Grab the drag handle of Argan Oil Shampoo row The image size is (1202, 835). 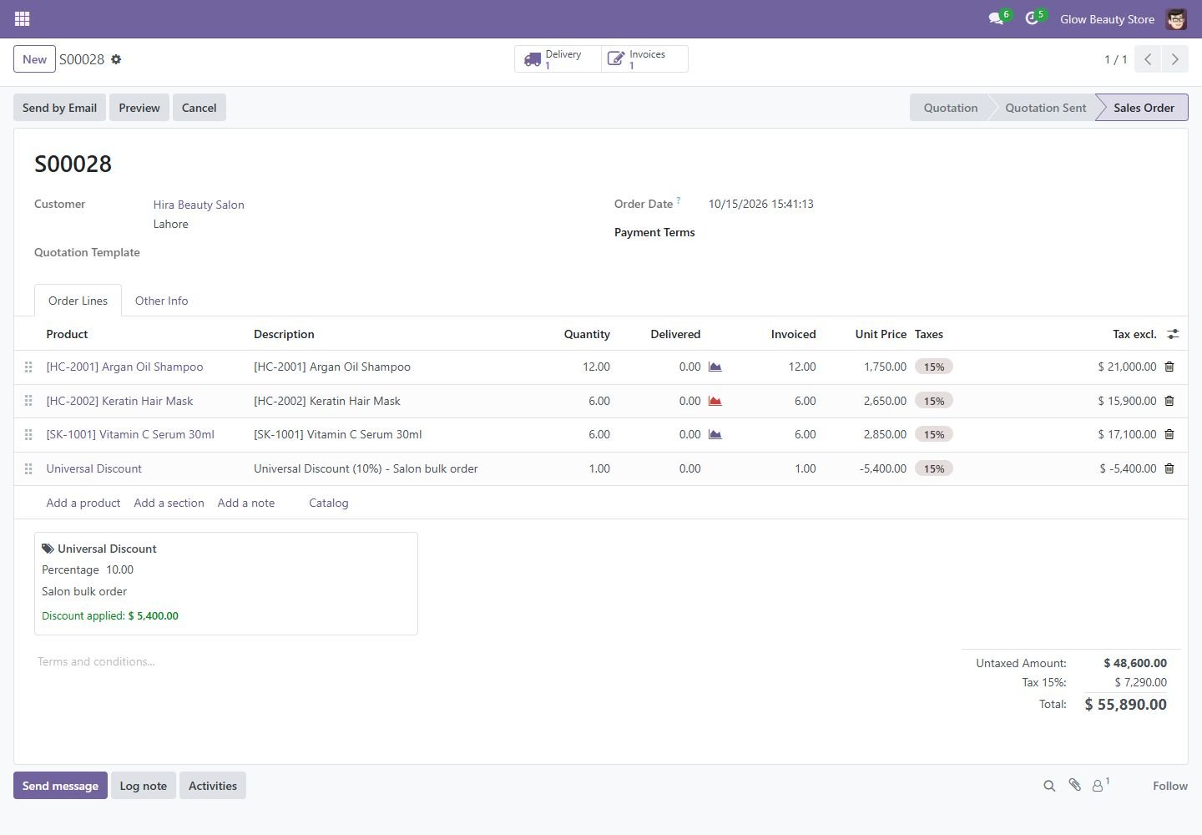28,367
